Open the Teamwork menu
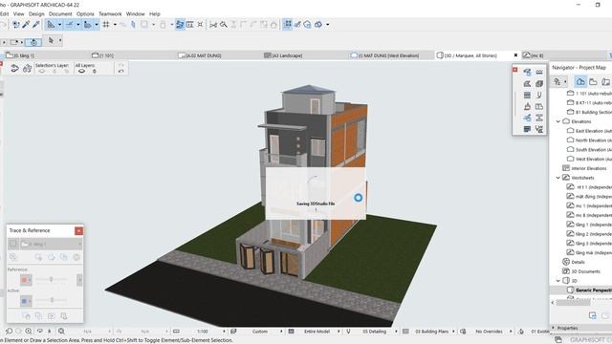The height and width of the screenshot is (344, 612). (x=110, y=14)
